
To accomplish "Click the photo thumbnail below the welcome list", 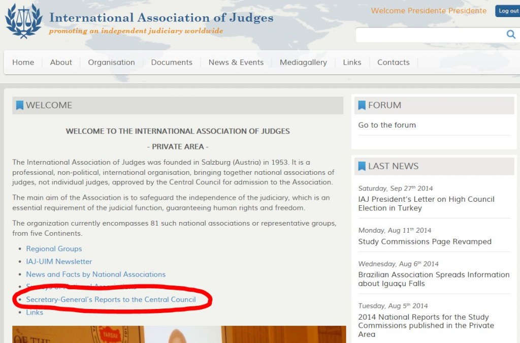I will tap(179, 334).
